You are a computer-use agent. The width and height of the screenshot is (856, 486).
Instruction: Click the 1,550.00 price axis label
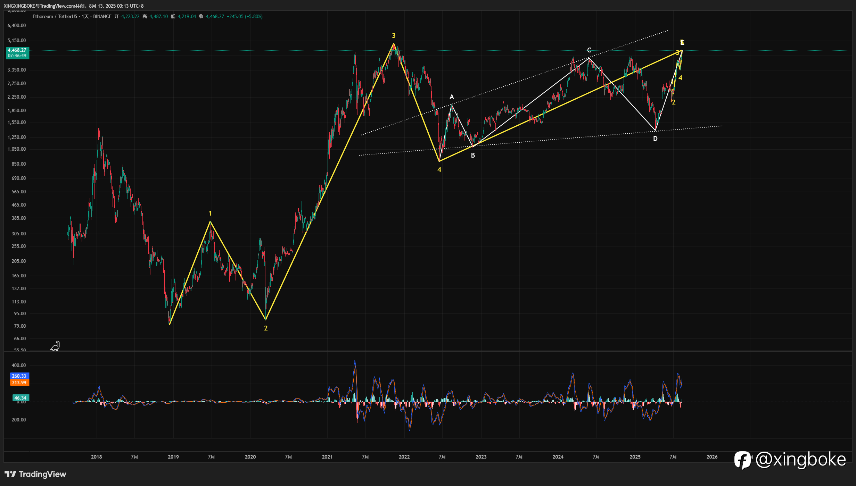pyautogui.click(x=17, y=123)
